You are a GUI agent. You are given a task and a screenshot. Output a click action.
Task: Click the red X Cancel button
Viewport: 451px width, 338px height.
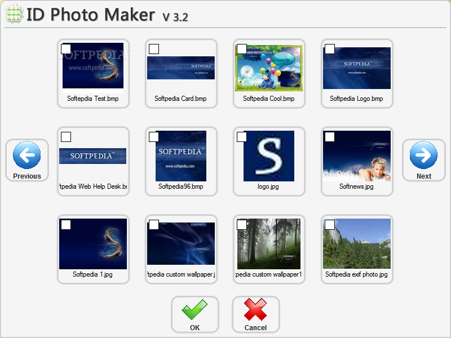(x=256, y=314)
